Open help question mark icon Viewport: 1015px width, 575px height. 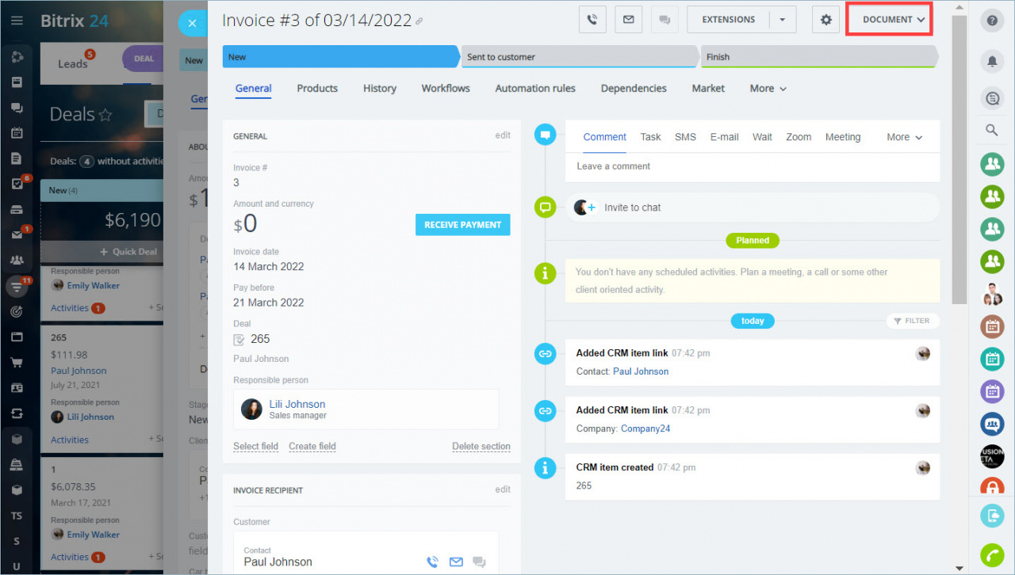[992, 21]
